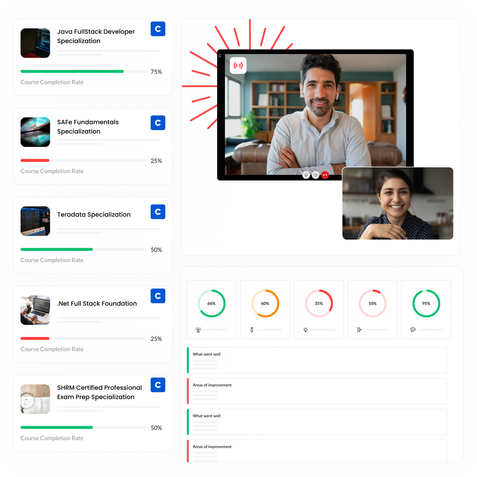Open the Java FullStack Developer Specialization title
Image resolution: width=477 pixels, height=477 pixels.
tap(96, 36)
